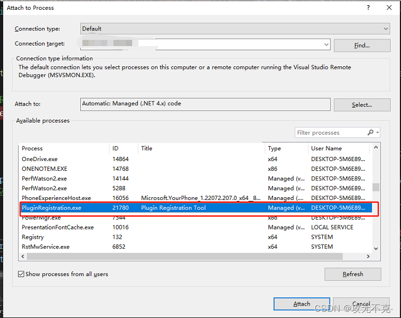Sort by the Title column header
401x318 pixels.
tap(202, 148)
